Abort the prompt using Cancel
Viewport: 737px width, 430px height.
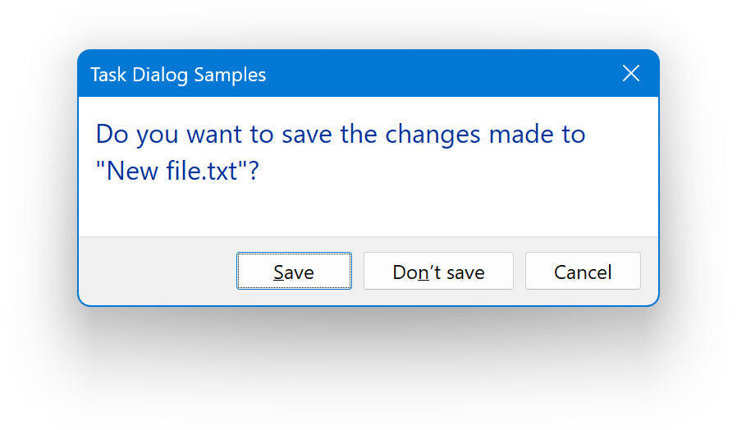[x=583, y=272]
